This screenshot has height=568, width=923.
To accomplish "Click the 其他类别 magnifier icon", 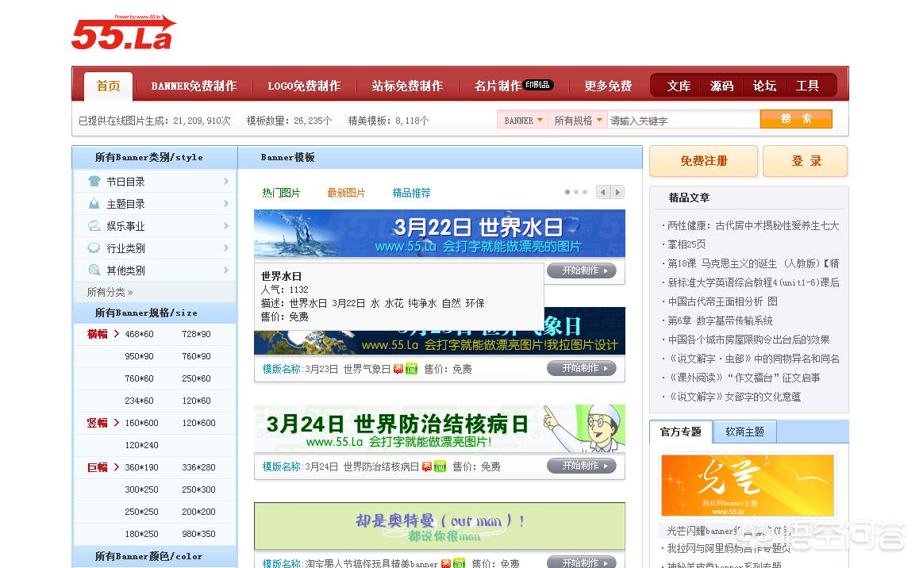I will 94,271.
